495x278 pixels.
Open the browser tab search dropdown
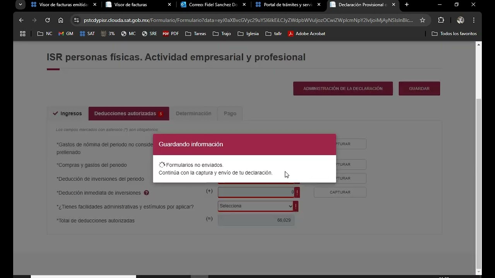click(x=20, y=5)
